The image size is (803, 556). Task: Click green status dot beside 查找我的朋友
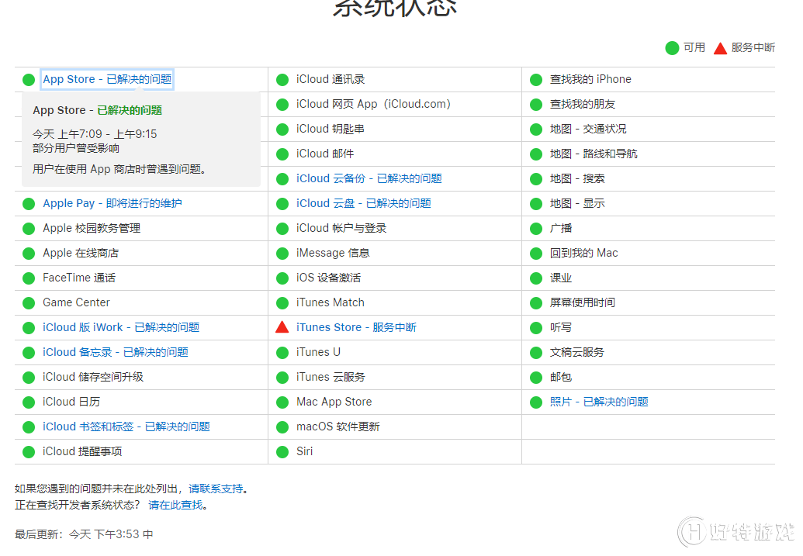535,105
